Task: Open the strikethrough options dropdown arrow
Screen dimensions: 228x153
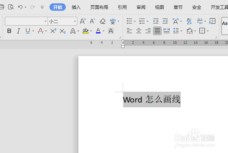Action: 46,31
